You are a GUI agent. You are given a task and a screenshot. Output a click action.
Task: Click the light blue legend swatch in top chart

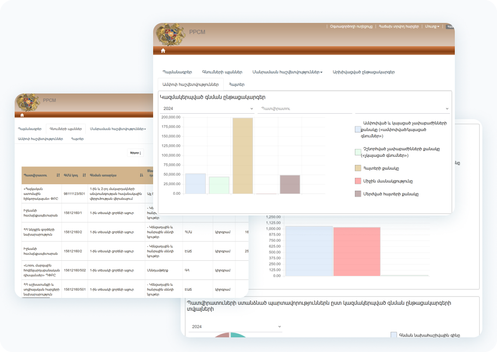358,130
